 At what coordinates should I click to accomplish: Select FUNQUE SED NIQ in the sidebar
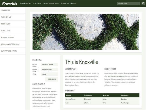(x=13, y=37)
